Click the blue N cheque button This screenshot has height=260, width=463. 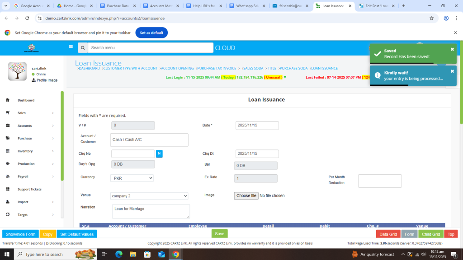[x=159, y=154]
